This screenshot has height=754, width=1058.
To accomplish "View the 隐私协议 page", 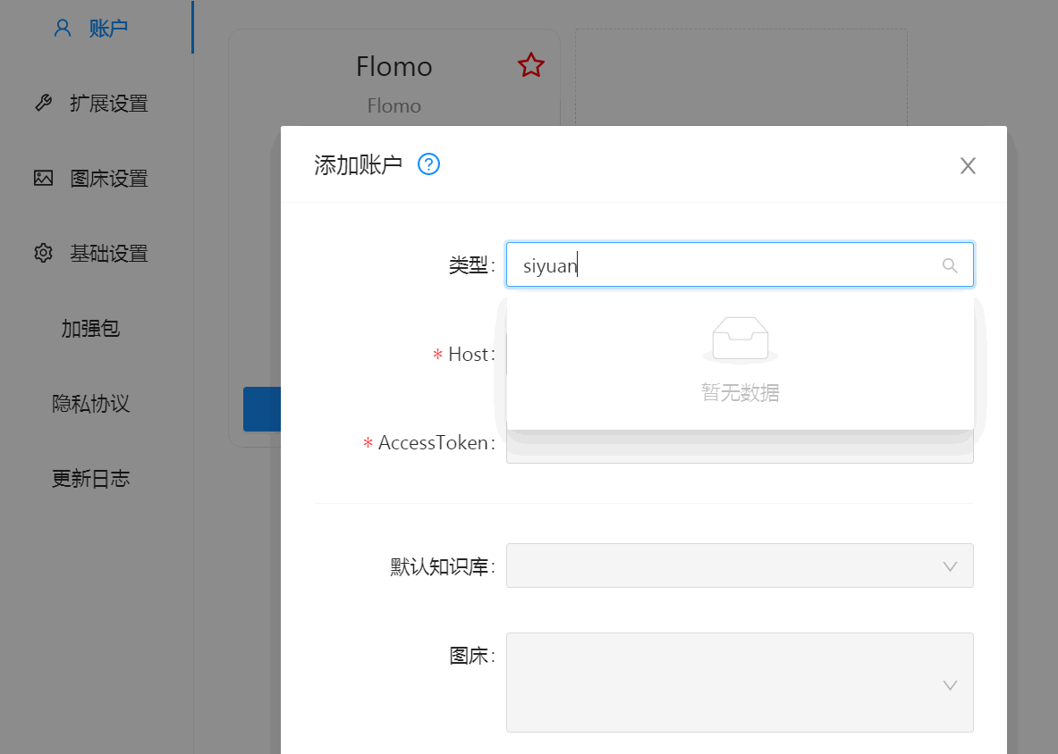I will 92,403.
